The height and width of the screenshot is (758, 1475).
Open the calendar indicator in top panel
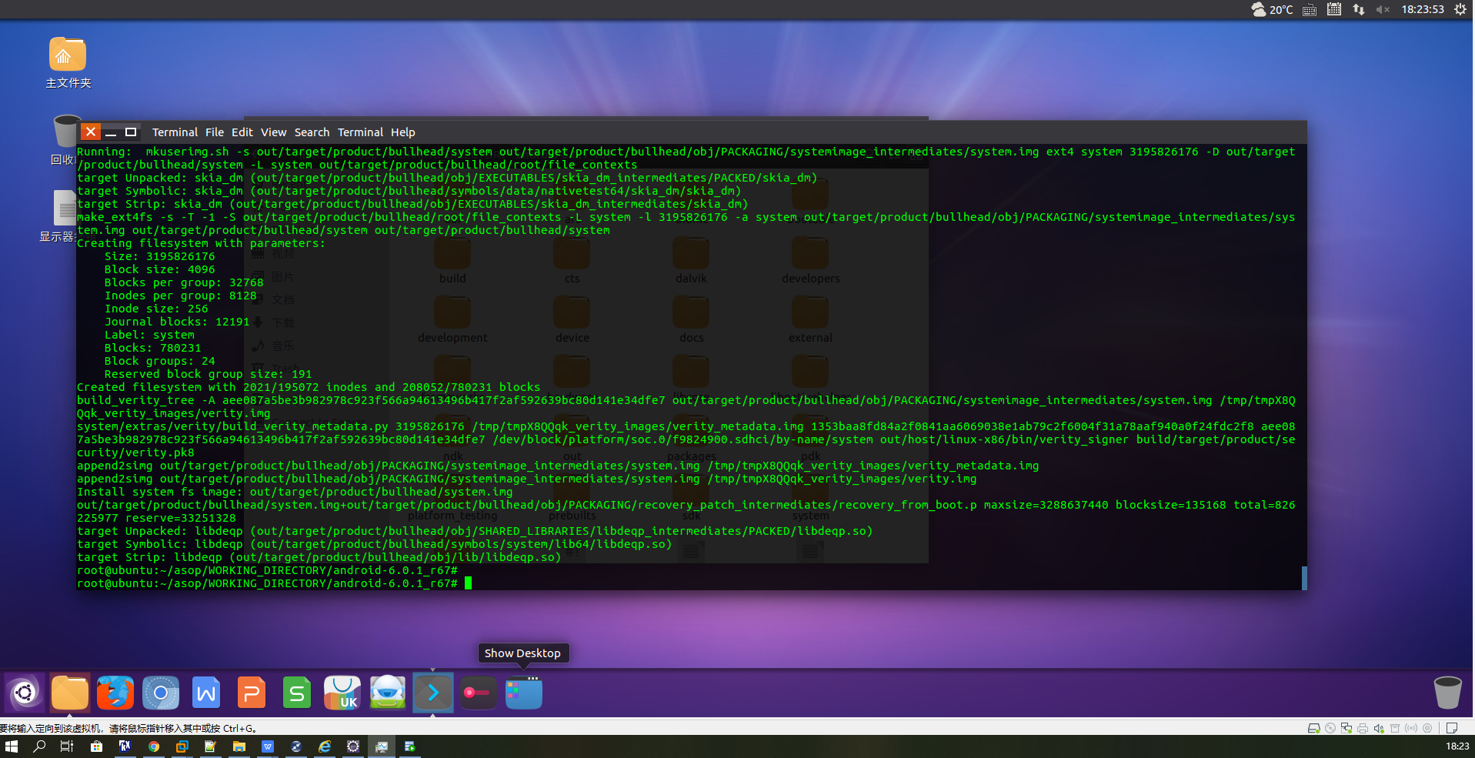tap(1334, 9)
